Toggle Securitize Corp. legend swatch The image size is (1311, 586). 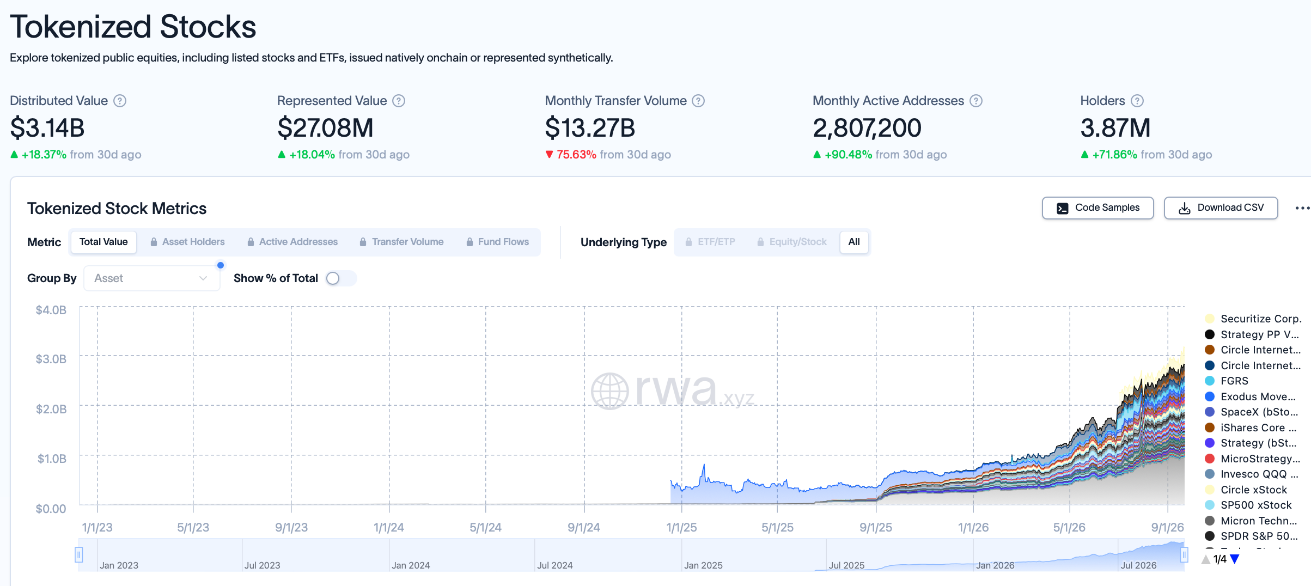click(1210, 319)
